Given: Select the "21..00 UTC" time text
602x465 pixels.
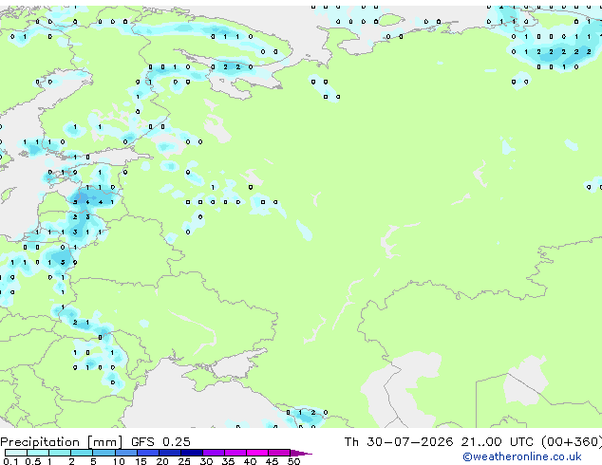Looking at the screenshot, I should tap(498, 442).
